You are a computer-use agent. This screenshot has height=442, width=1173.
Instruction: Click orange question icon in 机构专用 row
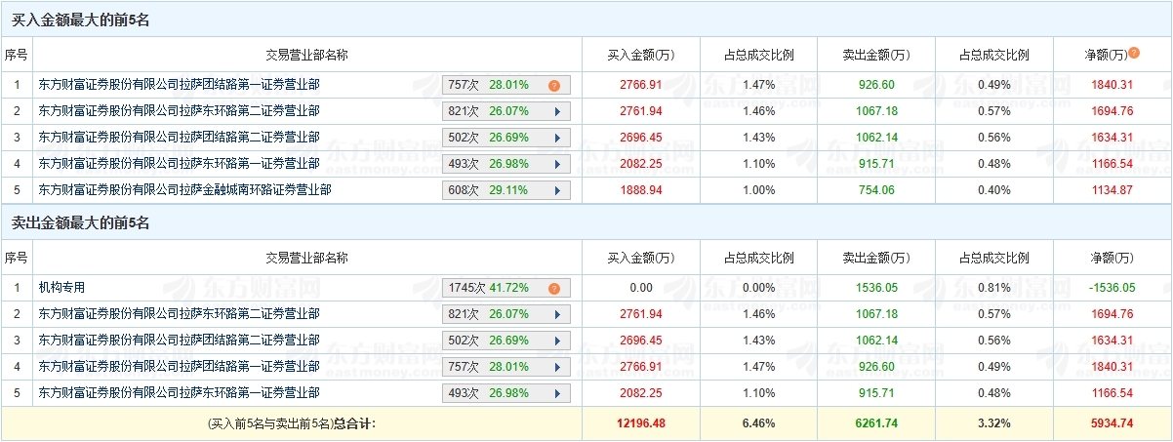(x=553, y=288)
